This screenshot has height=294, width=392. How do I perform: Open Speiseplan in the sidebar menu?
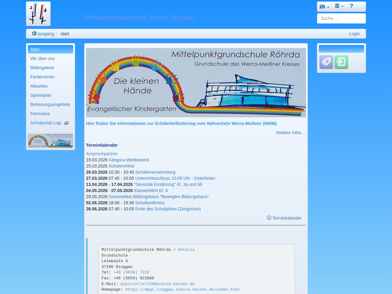[x=41, y=95]
